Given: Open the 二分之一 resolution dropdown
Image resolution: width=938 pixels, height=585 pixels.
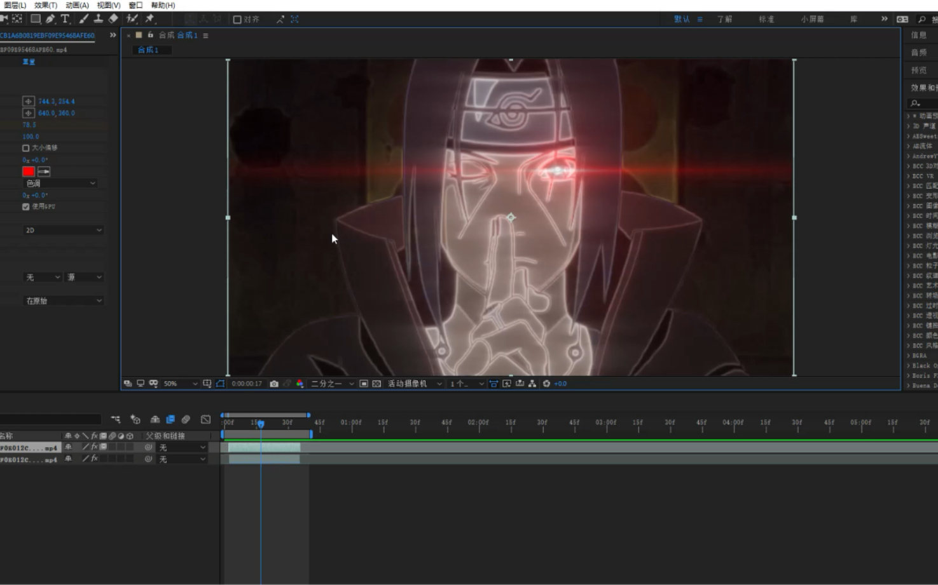Looking at the screenshot, I should coord(332,384).
